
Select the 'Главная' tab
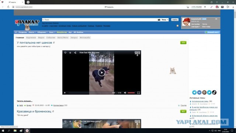[20, 38]
